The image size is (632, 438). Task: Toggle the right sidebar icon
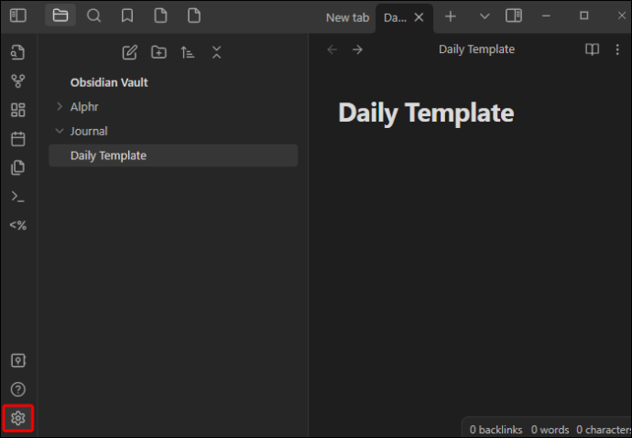point(514,16)
